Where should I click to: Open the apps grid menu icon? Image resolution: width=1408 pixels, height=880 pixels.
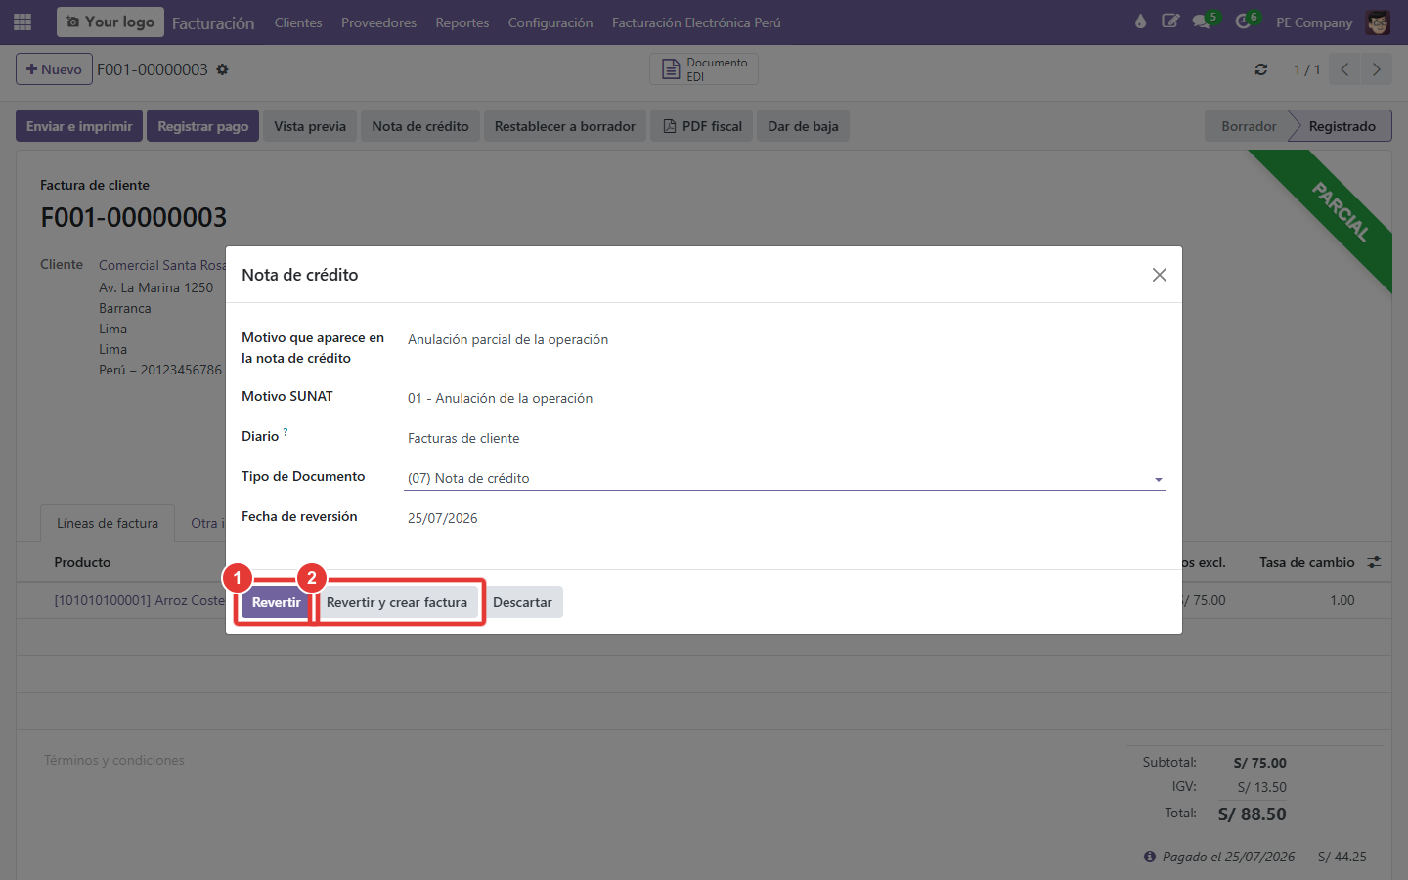[22, 22]
